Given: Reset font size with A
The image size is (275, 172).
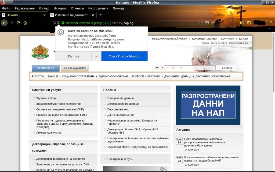Looking at the screenshot, I should click(162, 67).
